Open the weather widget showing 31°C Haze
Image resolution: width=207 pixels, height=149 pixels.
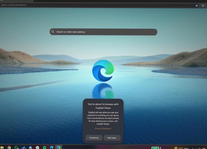pyautogui.click(x=181, y=148)
